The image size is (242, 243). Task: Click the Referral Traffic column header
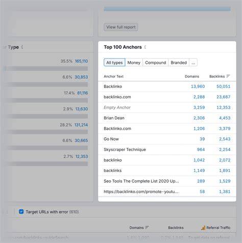point(219,228)
